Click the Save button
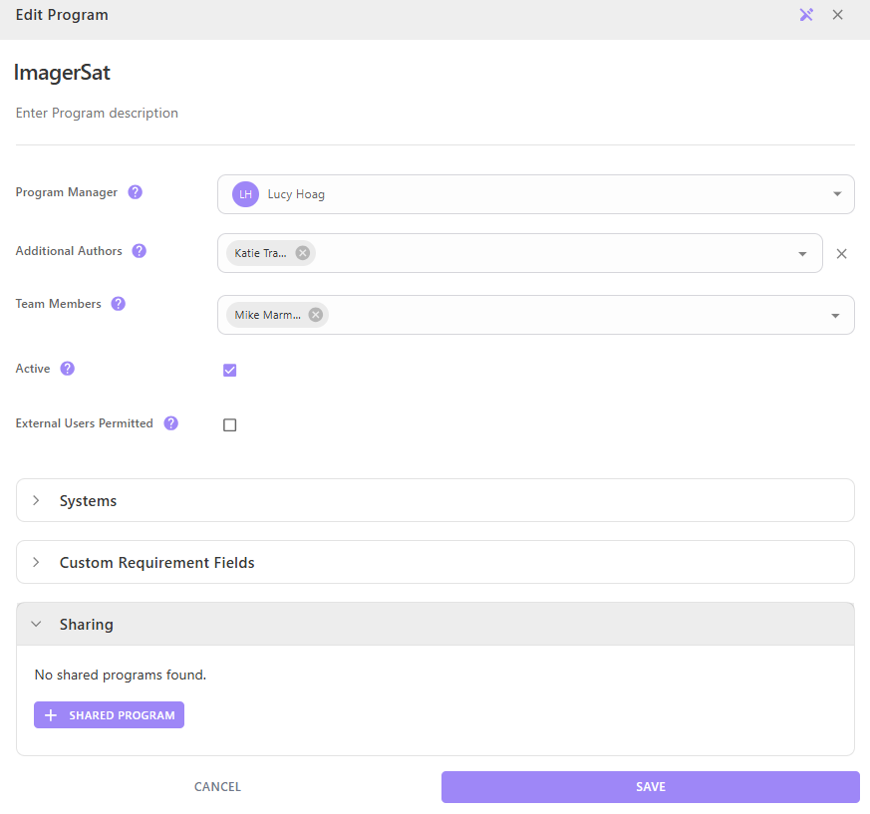The image size is (870, 814). tap(650, 787)
